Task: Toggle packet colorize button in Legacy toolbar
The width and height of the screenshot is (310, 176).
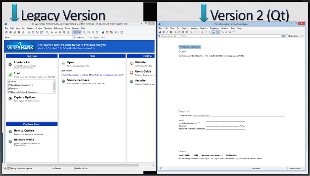Action: point(74,32)
